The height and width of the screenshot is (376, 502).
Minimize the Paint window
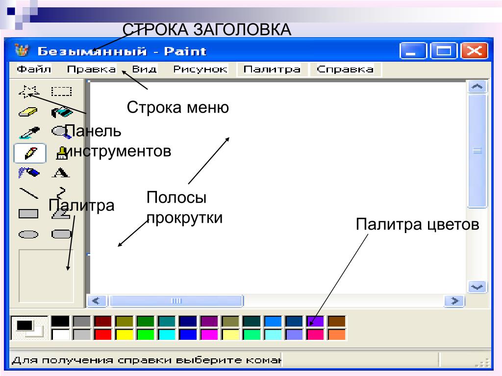point(413,51)
